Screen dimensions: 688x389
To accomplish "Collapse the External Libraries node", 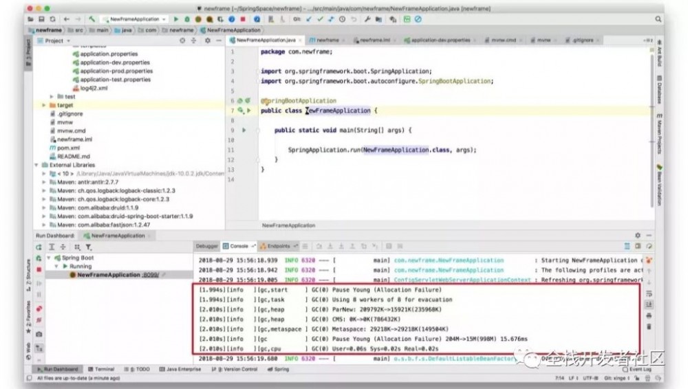I will [x=36, y=166].
